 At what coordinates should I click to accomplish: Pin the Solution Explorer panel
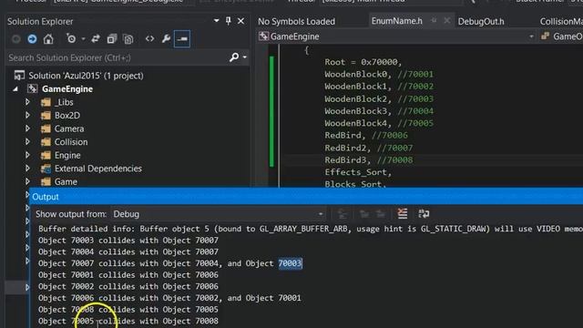click(x=229, y=21)
